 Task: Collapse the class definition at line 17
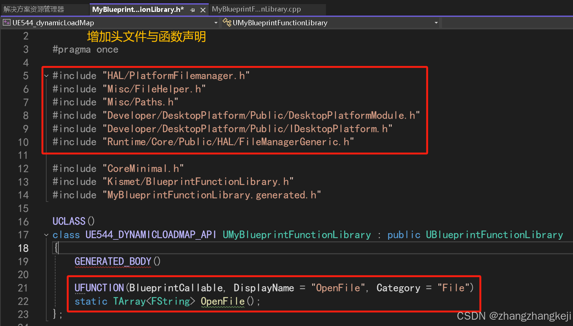point(47,235)
